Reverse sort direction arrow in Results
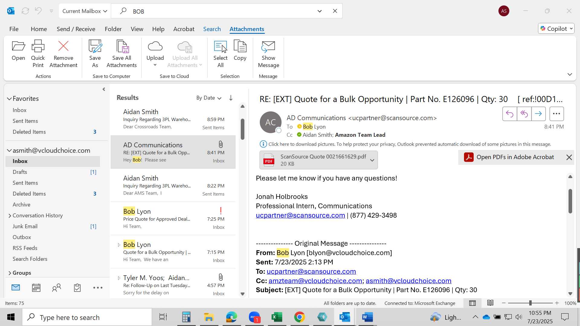Image resolution: width=580 pixels, height=326 pixels. 231,98
